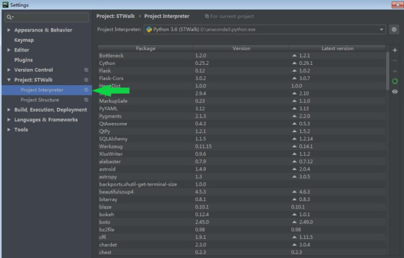Image resolution: width=404 pixels, height=258 pixels.
Task: Expand the Editor section
Action: 9,50
